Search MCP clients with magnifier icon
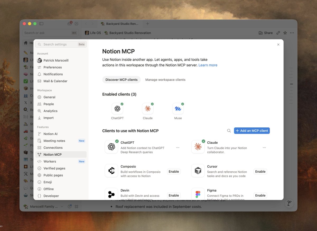Screen dimensions: 317x231 tap(229, 131)
